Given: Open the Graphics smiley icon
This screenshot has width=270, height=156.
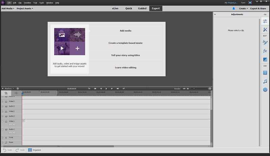Looking at the screenshot, I should (265, 89).
